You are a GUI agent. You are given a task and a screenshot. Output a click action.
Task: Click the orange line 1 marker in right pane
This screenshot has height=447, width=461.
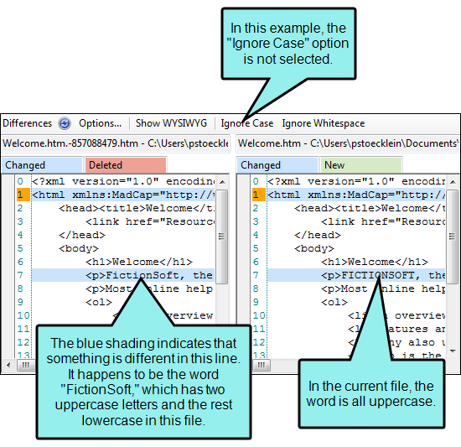[x=259, y=195]
